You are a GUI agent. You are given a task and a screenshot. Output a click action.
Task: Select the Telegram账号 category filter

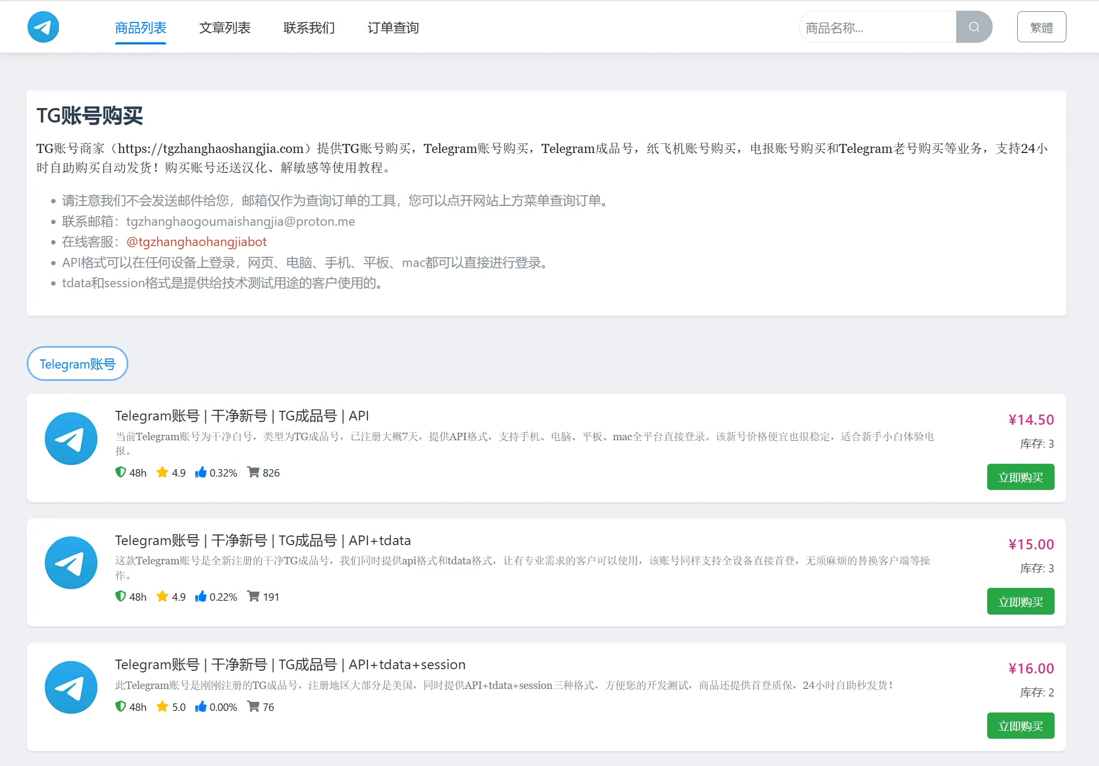[77, 364]
